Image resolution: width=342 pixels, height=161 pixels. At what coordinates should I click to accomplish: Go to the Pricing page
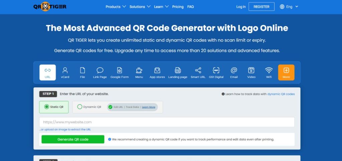click(x=178, y=7)
